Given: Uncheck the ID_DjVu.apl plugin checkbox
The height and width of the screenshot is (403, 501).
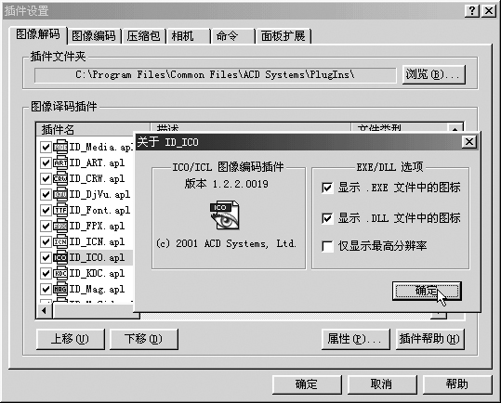Looking at the screenshot, I should tap(46, 194).
